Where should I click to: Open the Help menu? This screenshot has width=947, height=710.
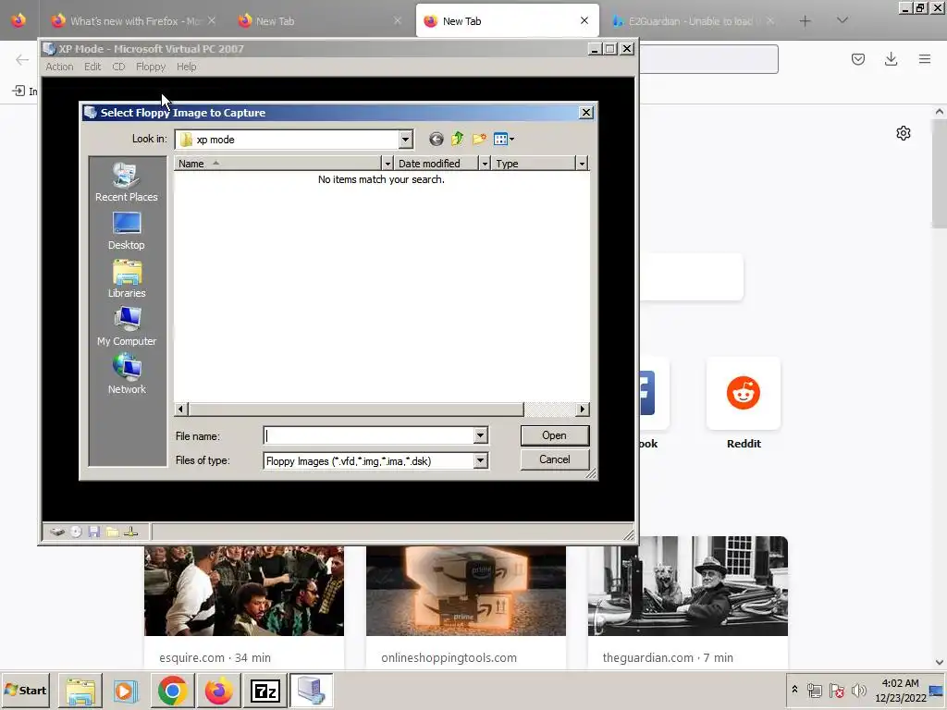186,67
